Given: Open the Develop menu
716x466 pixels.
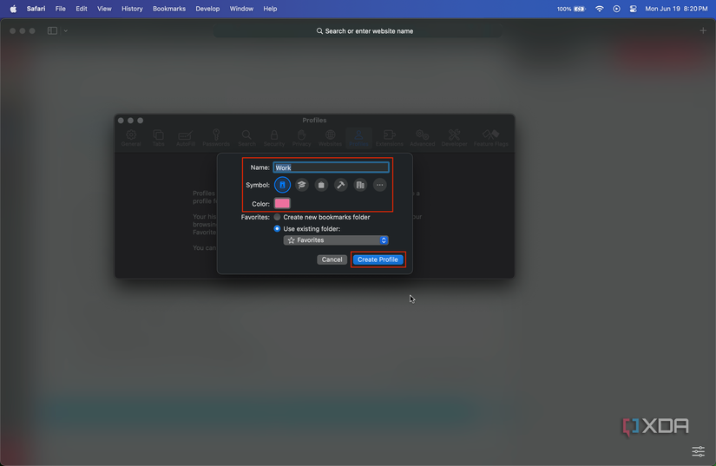Looking at the screenshot, I should pos(207,9).
